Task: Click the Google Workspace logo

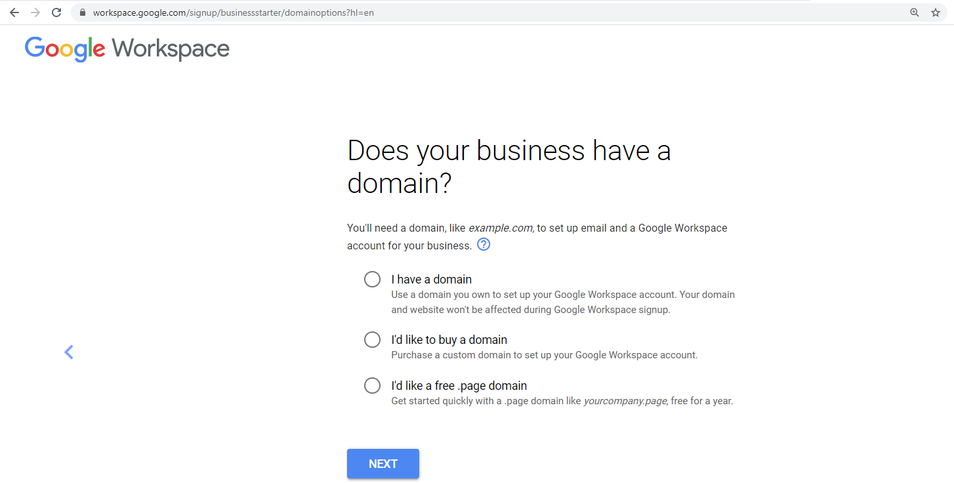Action: pos(127,49)
